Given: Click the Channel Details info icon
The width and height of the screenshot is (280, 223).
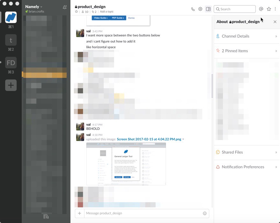Looking at the screenshot, I should point(218,36).
